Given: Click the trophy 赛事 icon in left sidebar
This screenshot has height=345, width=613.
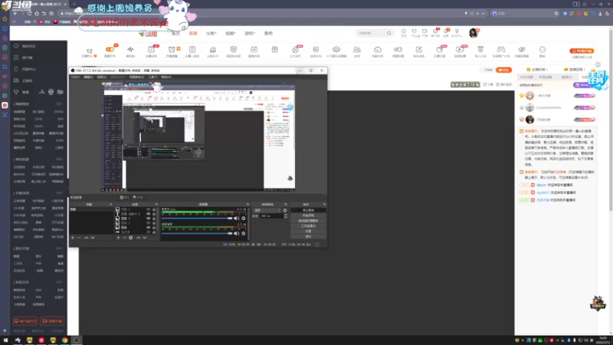Looking at the screenshot, I should [x=16, y=92].
